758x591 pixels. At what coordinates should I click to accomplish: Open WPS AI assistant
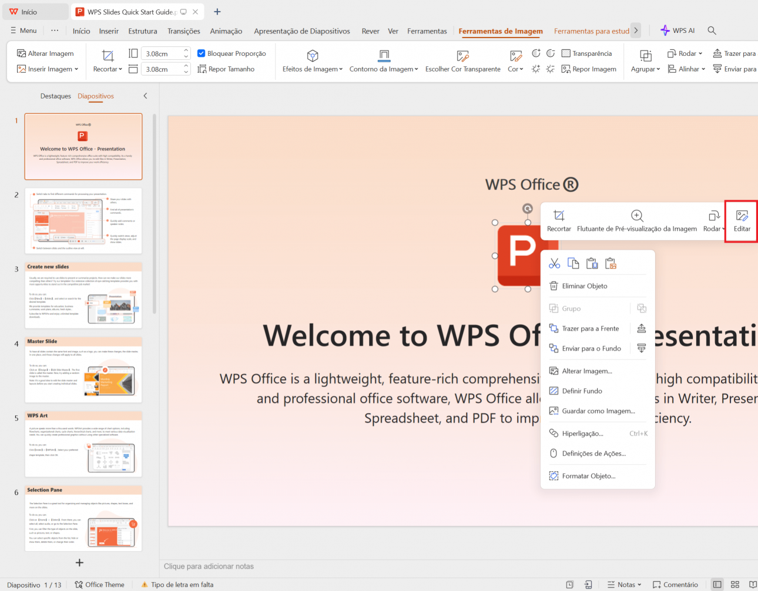[677, 31]
